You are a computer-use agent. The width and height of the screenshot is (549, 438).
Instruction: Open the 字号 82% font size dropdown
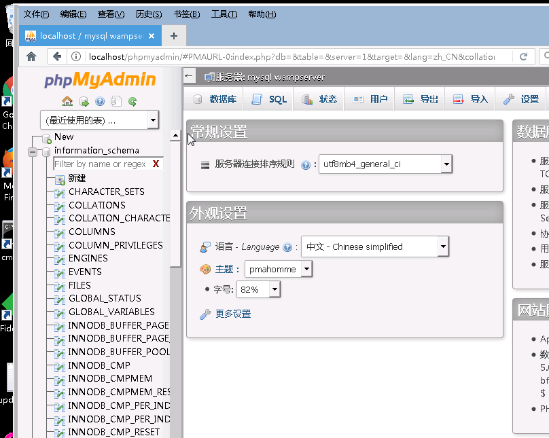click(x=258, y=289)
